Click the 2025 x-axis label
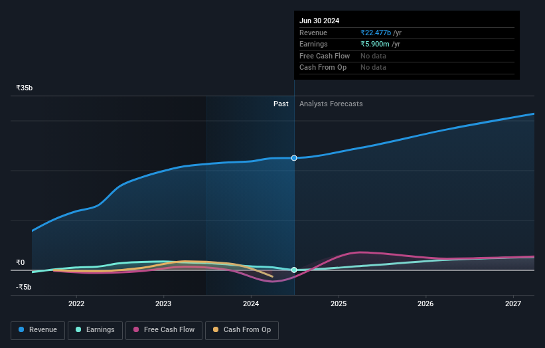 click(x=339, y=304)
